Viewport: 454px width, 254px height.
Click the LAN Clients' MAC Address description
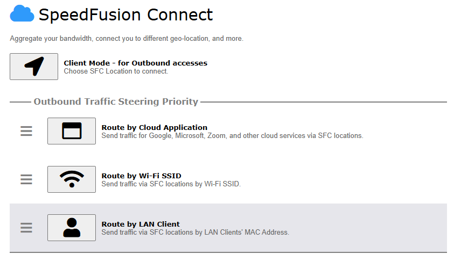195,232
